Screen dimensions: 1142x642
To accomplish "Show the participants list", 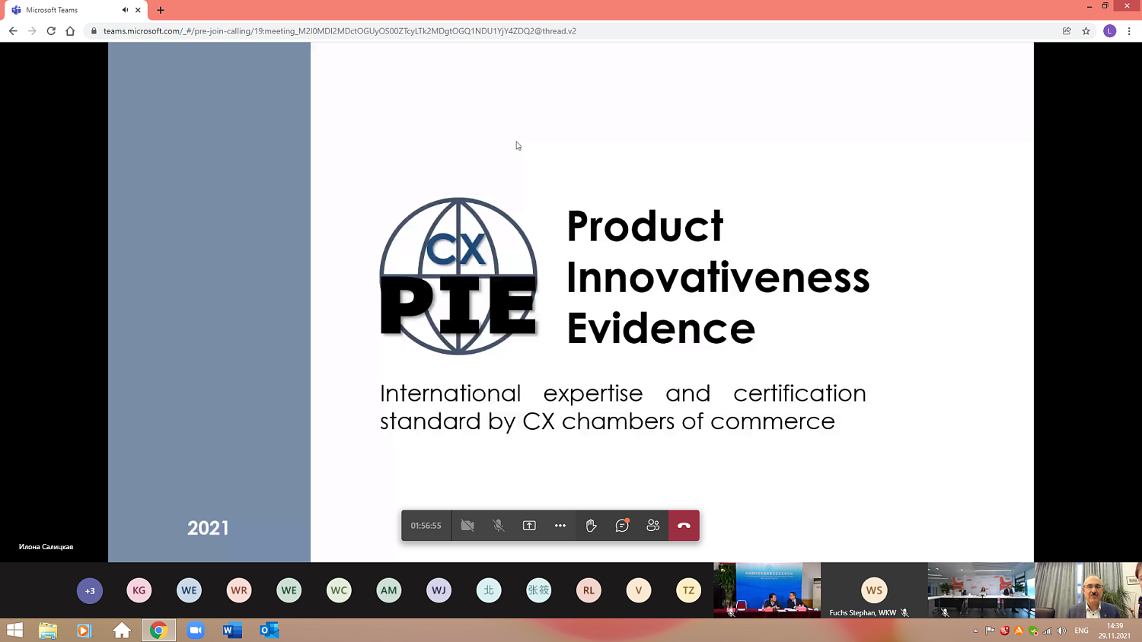I will (653, 526).
